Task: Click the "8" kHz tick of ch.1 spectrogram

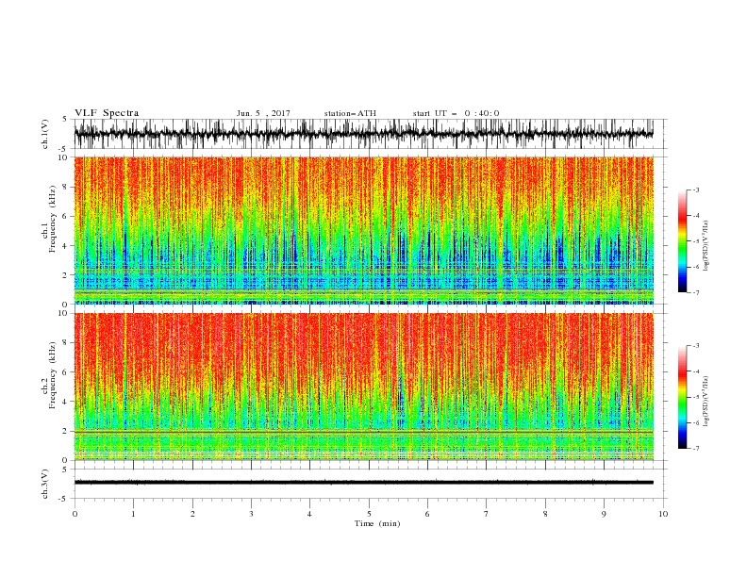Action: (65, 187)
